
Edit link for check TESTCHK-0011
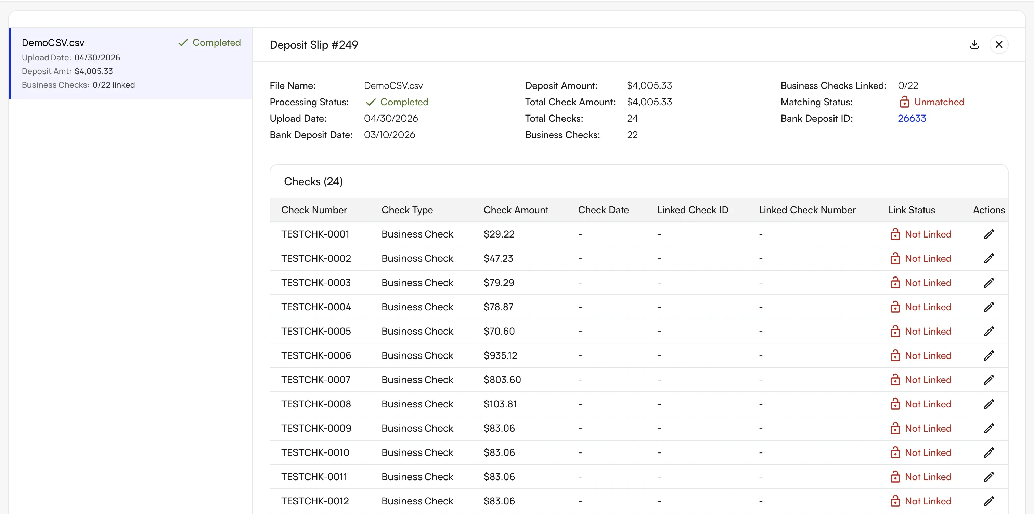tap(989, 477)
